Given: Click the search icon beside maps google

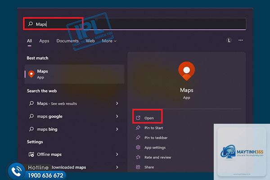Looking at the screenshot, I should click(31, 116).
